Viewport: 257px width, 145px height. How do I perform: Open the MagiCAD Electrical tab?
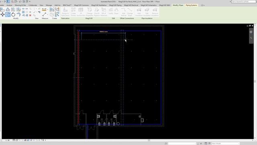[x=131, y=5]
